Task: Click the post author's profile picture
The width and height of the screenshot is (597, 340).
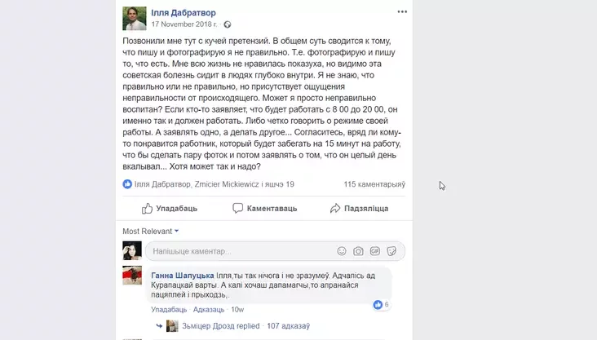Action: [x=135, y=18]
